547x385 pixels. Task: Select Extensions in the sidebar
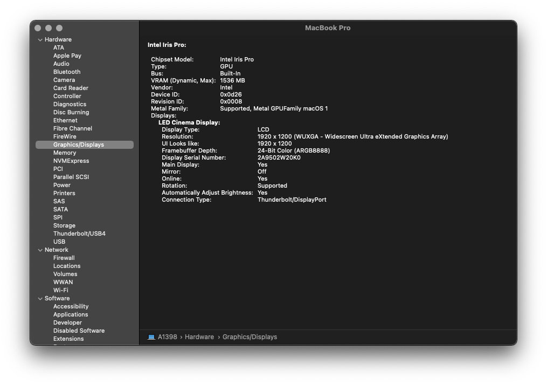68,339
